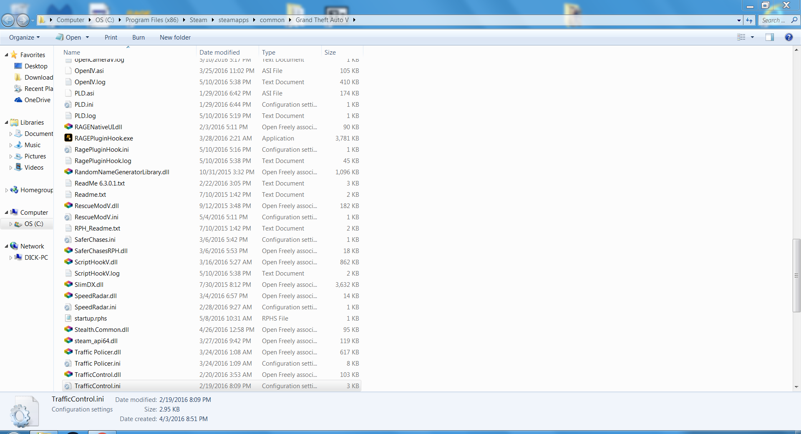Select the Downloads folder icon in Favorites
This screenshot has width=801, height=434.
click(18, 77)
